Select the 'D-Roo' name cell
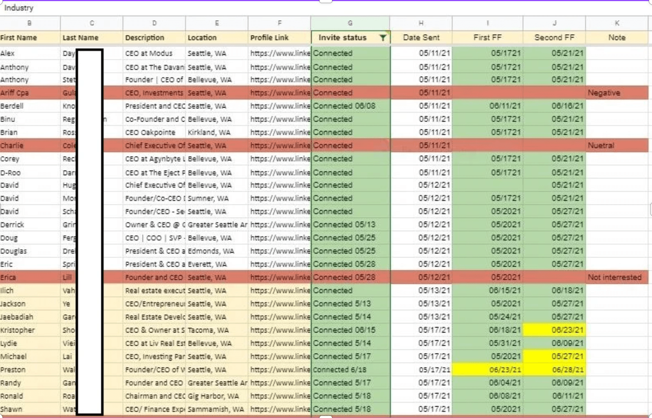Image resolution: width=652 pixels, height=418 pixels. [30, 173]
